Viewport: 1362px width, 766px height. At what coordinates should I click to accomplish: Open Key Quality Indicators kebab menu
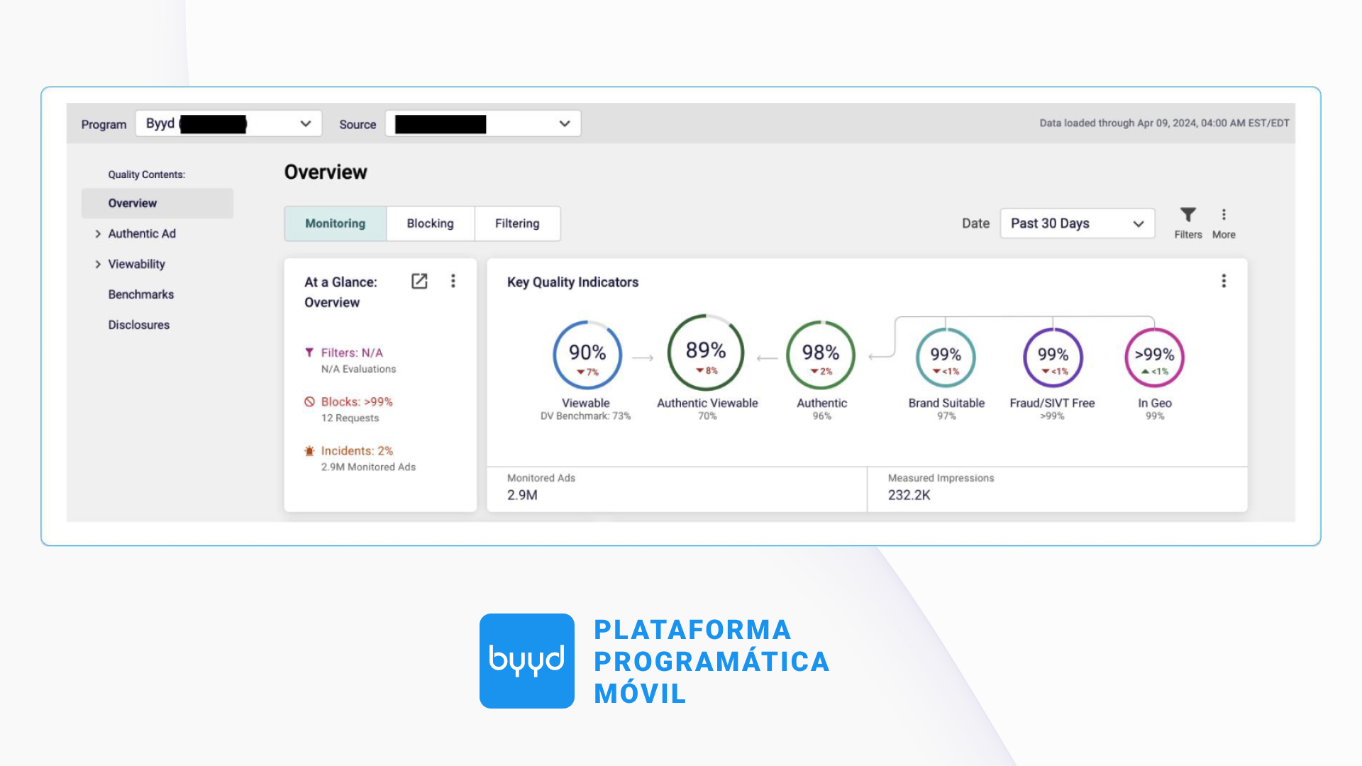(1224, 282)
